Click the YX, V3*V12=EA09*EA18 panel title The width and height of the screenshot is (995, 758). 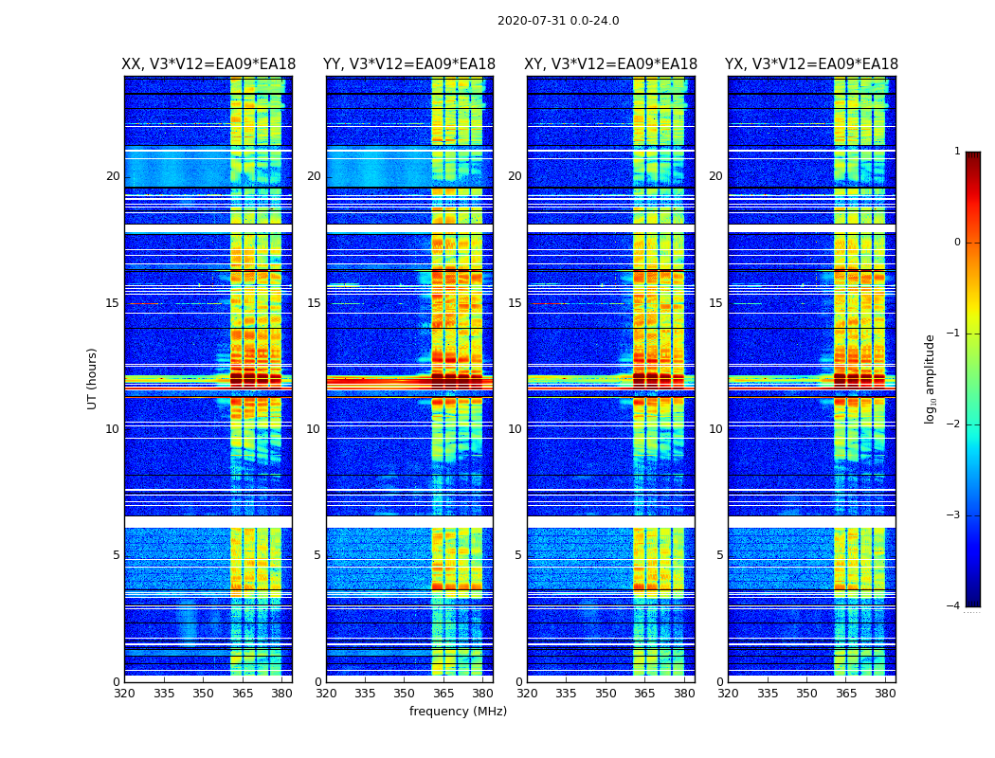(x=811, y=64)
